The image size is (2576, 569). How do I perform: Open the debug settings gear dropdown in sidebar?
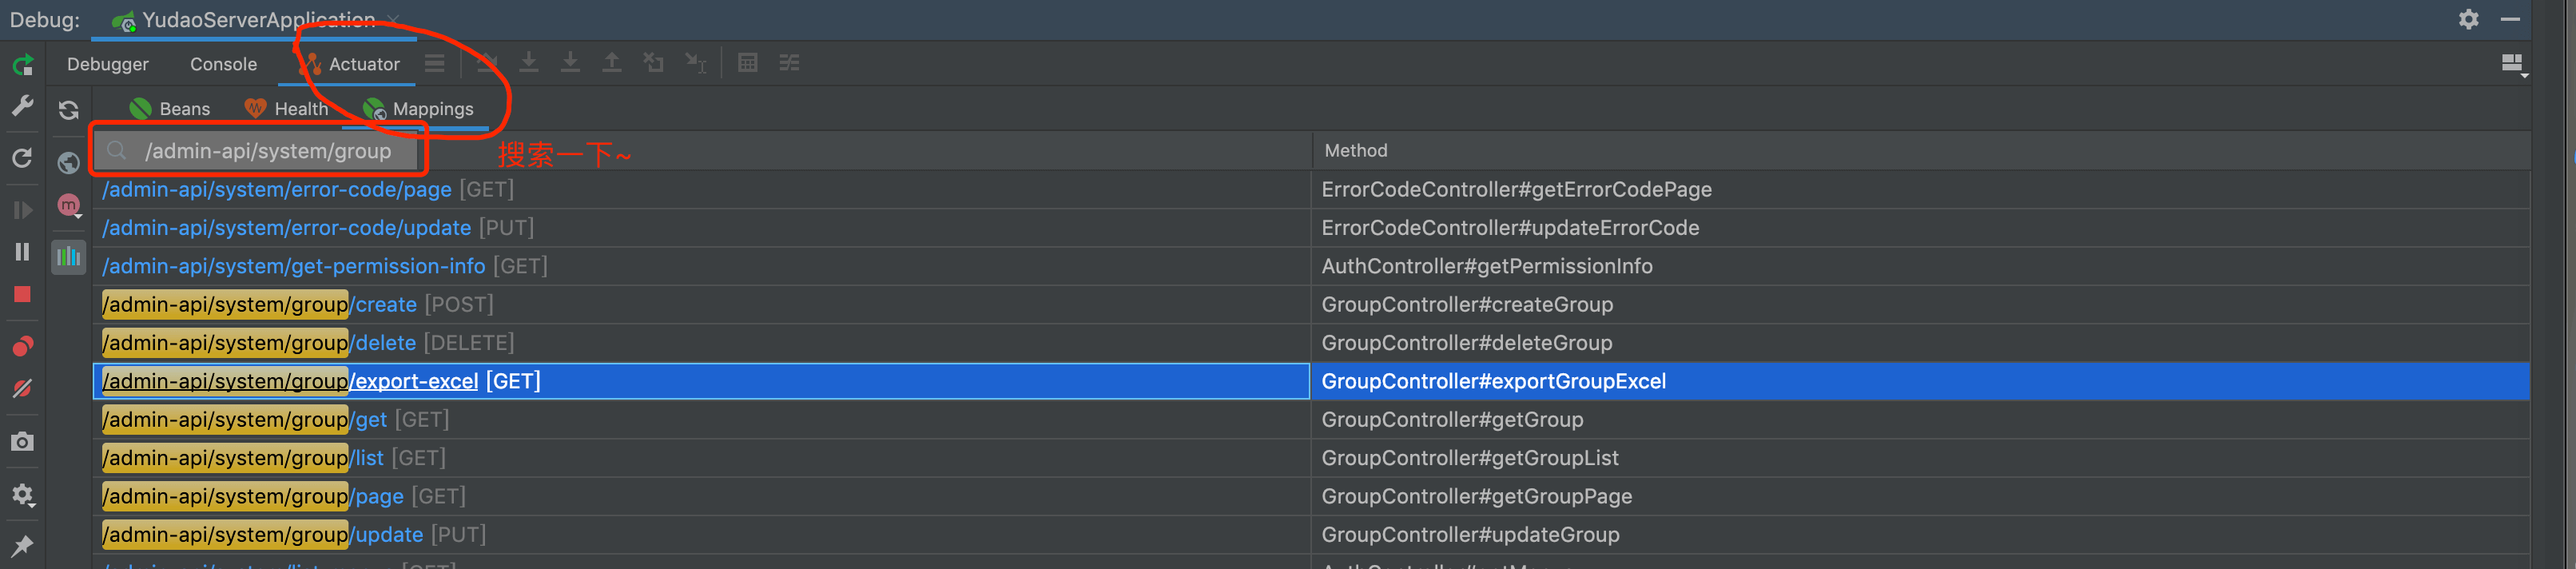tap(22, 495)
